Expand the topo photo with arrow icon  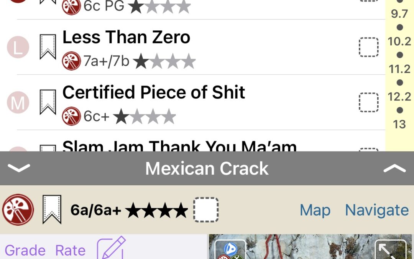point(391,249)
